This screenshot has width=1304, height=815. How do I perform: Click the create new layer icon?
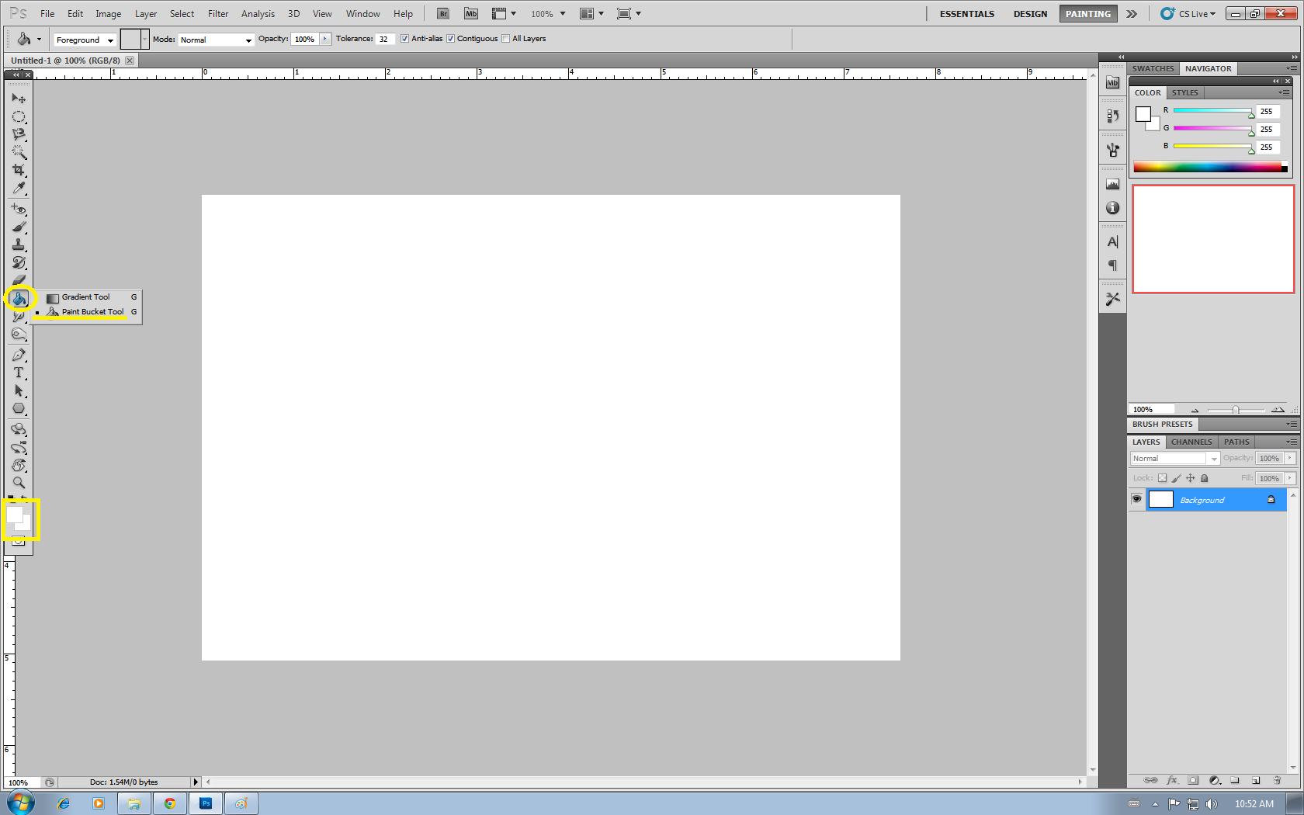point(1256,780)
